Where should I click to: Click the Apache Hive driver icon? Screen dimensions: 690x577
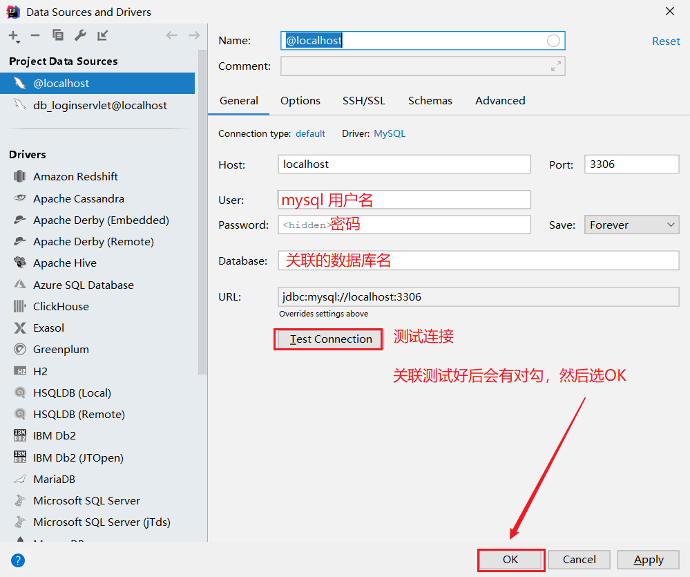click(x=20, y=263)
